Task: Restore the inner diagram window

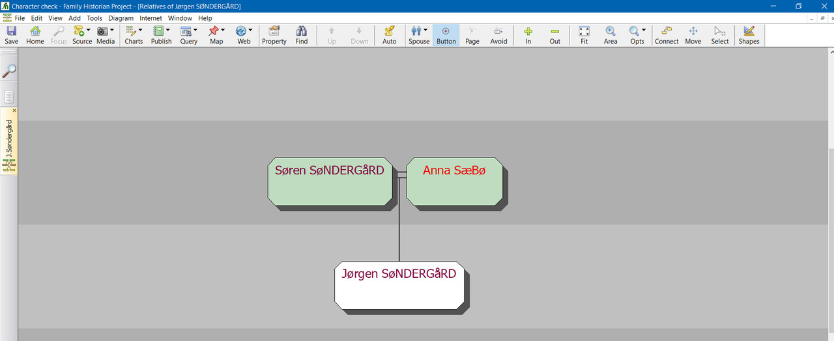Action: [822, 18]
